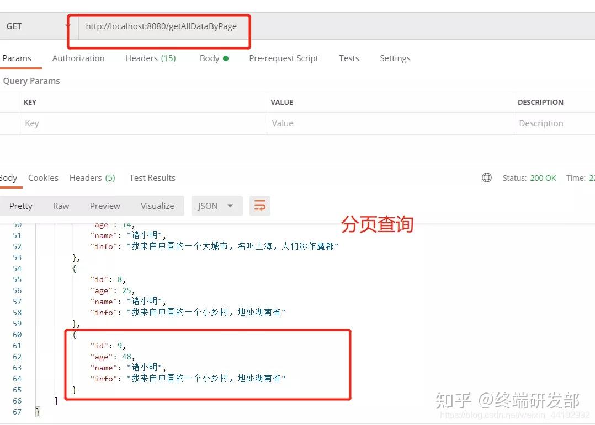Select the Pretty response view
This screenshot has width=595, height=425.
point(20,205)
